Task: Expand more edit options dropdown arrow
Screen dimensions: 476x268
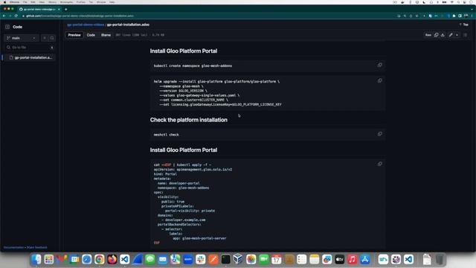Action: tap(457, 35)
